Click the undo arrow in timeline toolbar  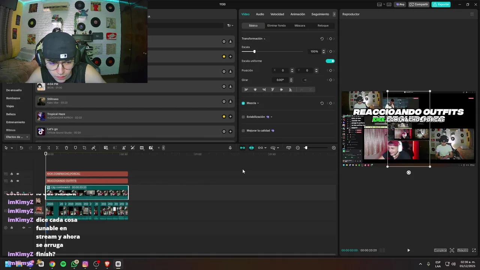[21, 148]
